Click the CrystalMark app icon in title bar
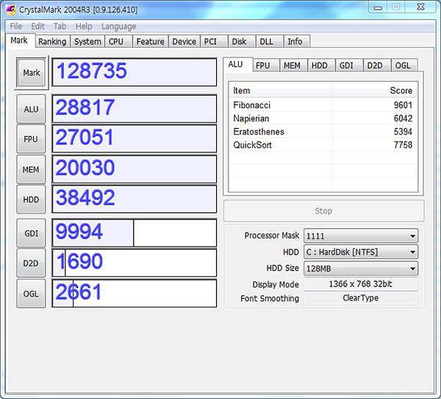This screenshot has width=441, height=399. click(x=11, y=10)
